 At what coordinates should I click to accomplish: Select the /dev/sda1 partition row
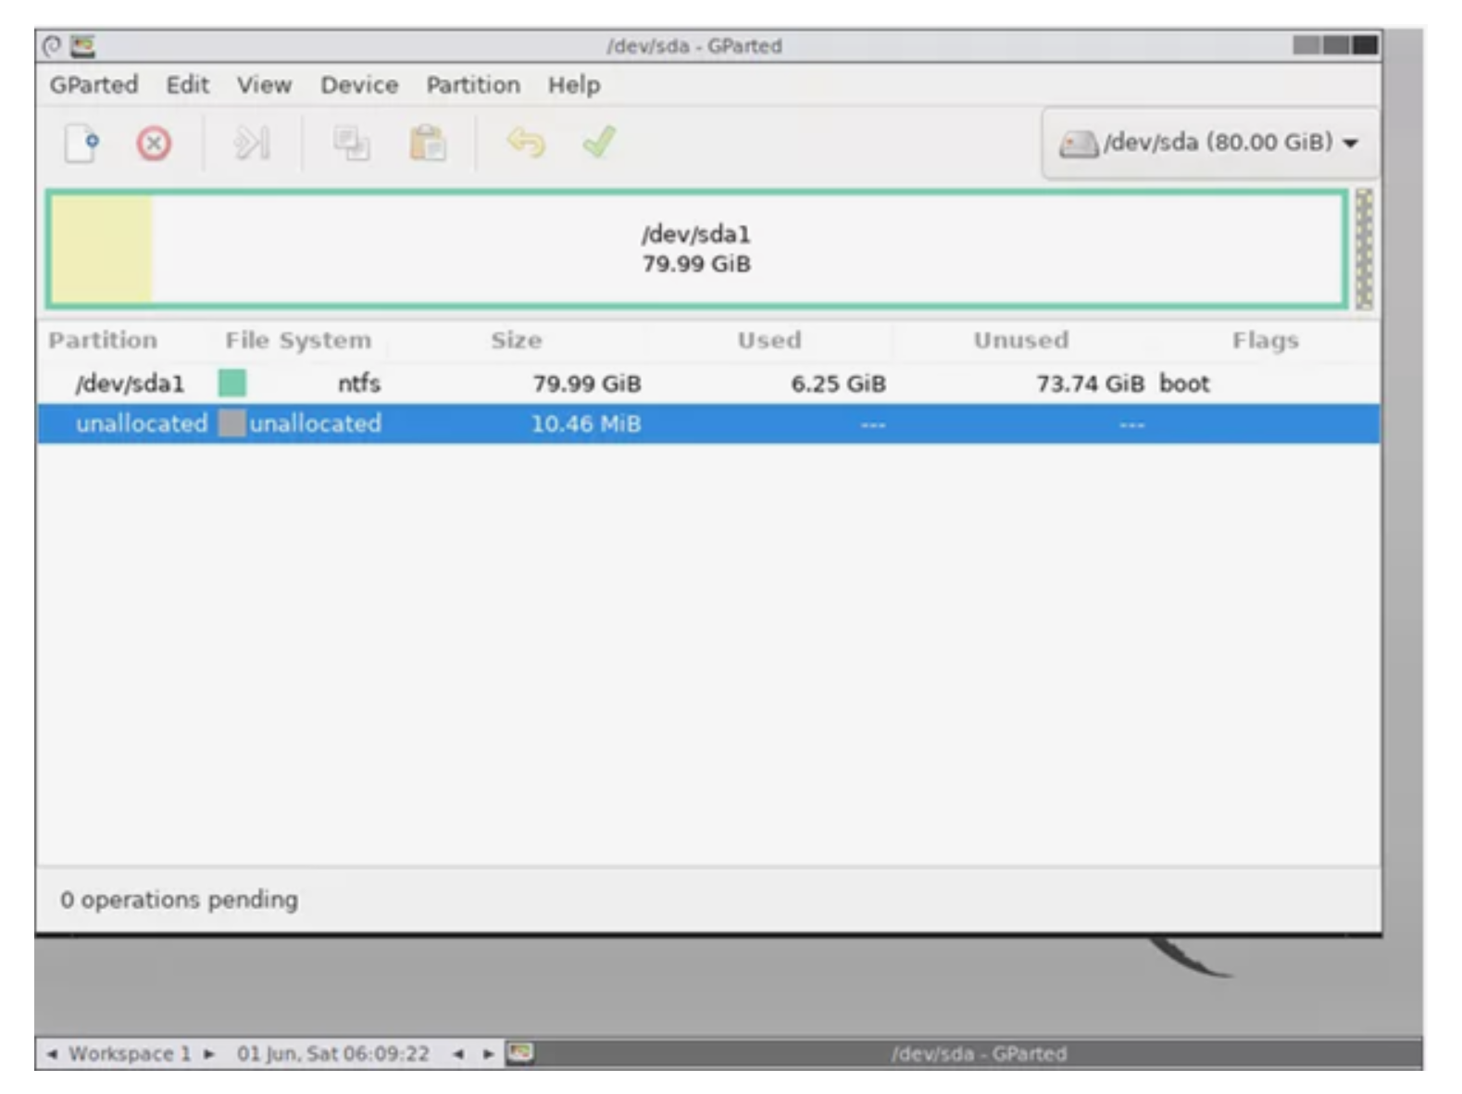tap(708, 384)
